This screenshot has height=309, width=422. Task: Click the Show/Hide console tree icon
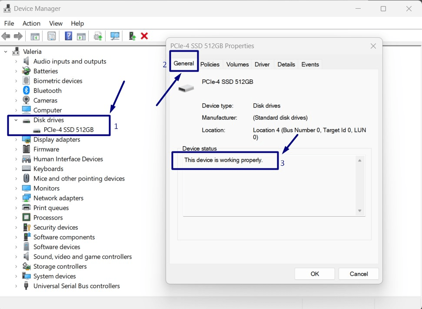point(35,36)
